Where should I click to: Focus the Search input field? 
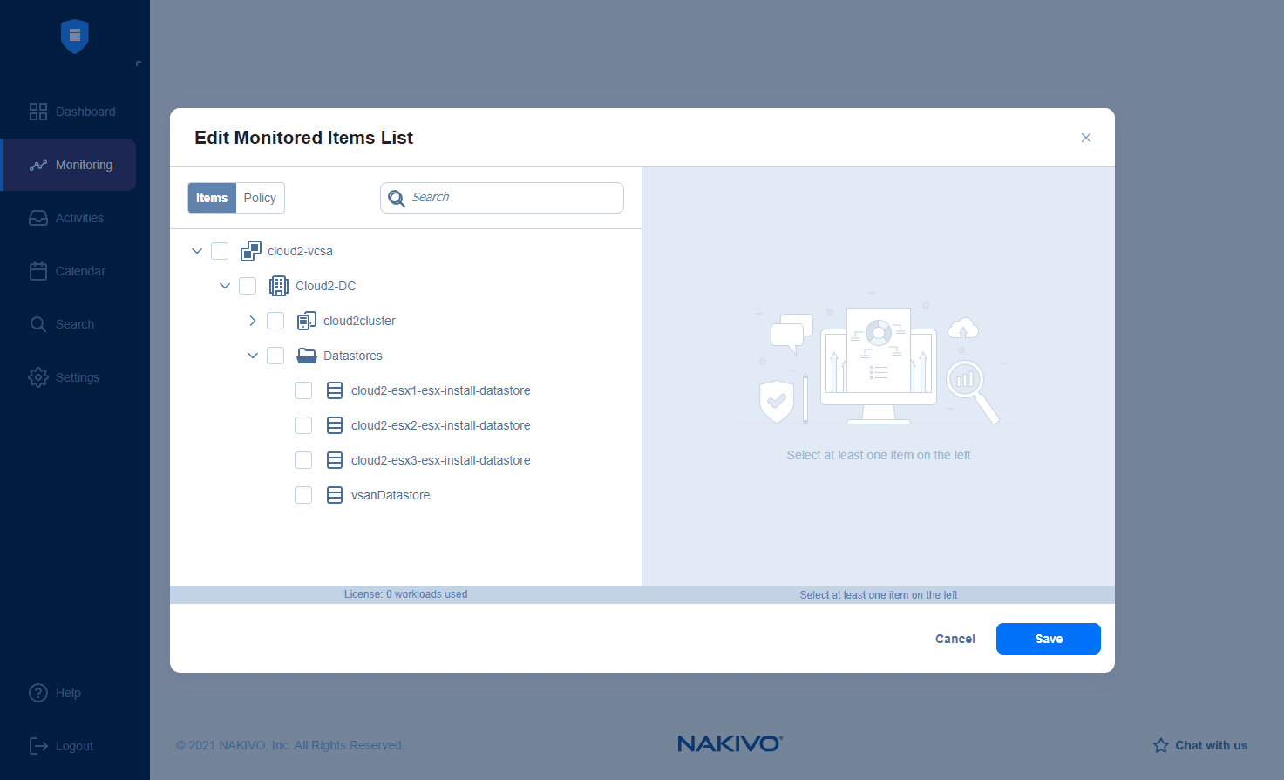coord(502,198)
